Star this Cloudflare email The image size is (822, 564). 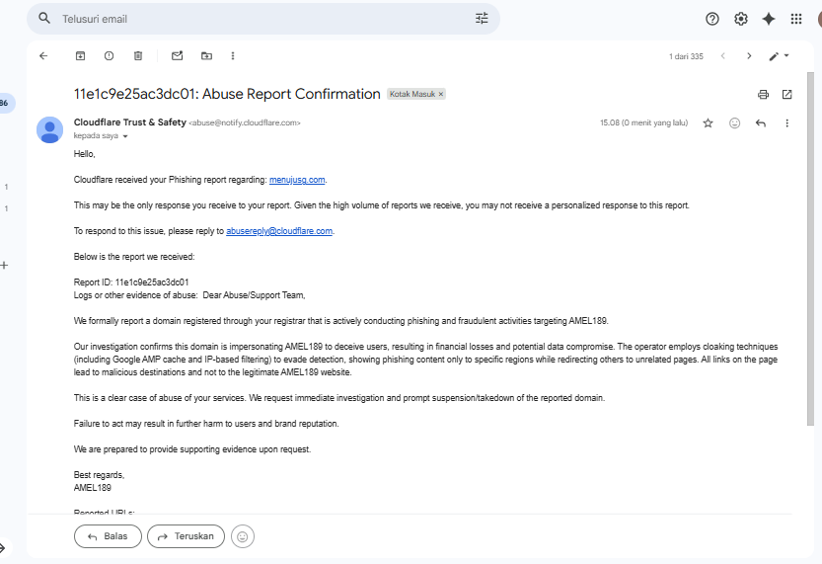pyautogui.click(x=708, y=122)
